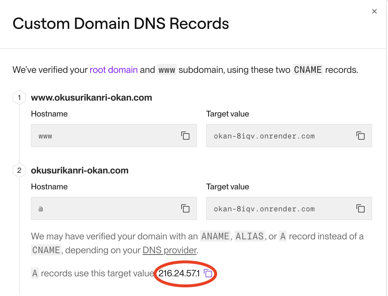Copy the www hostname value
Screen dimensions: 388x296
[x=185, y=136]
